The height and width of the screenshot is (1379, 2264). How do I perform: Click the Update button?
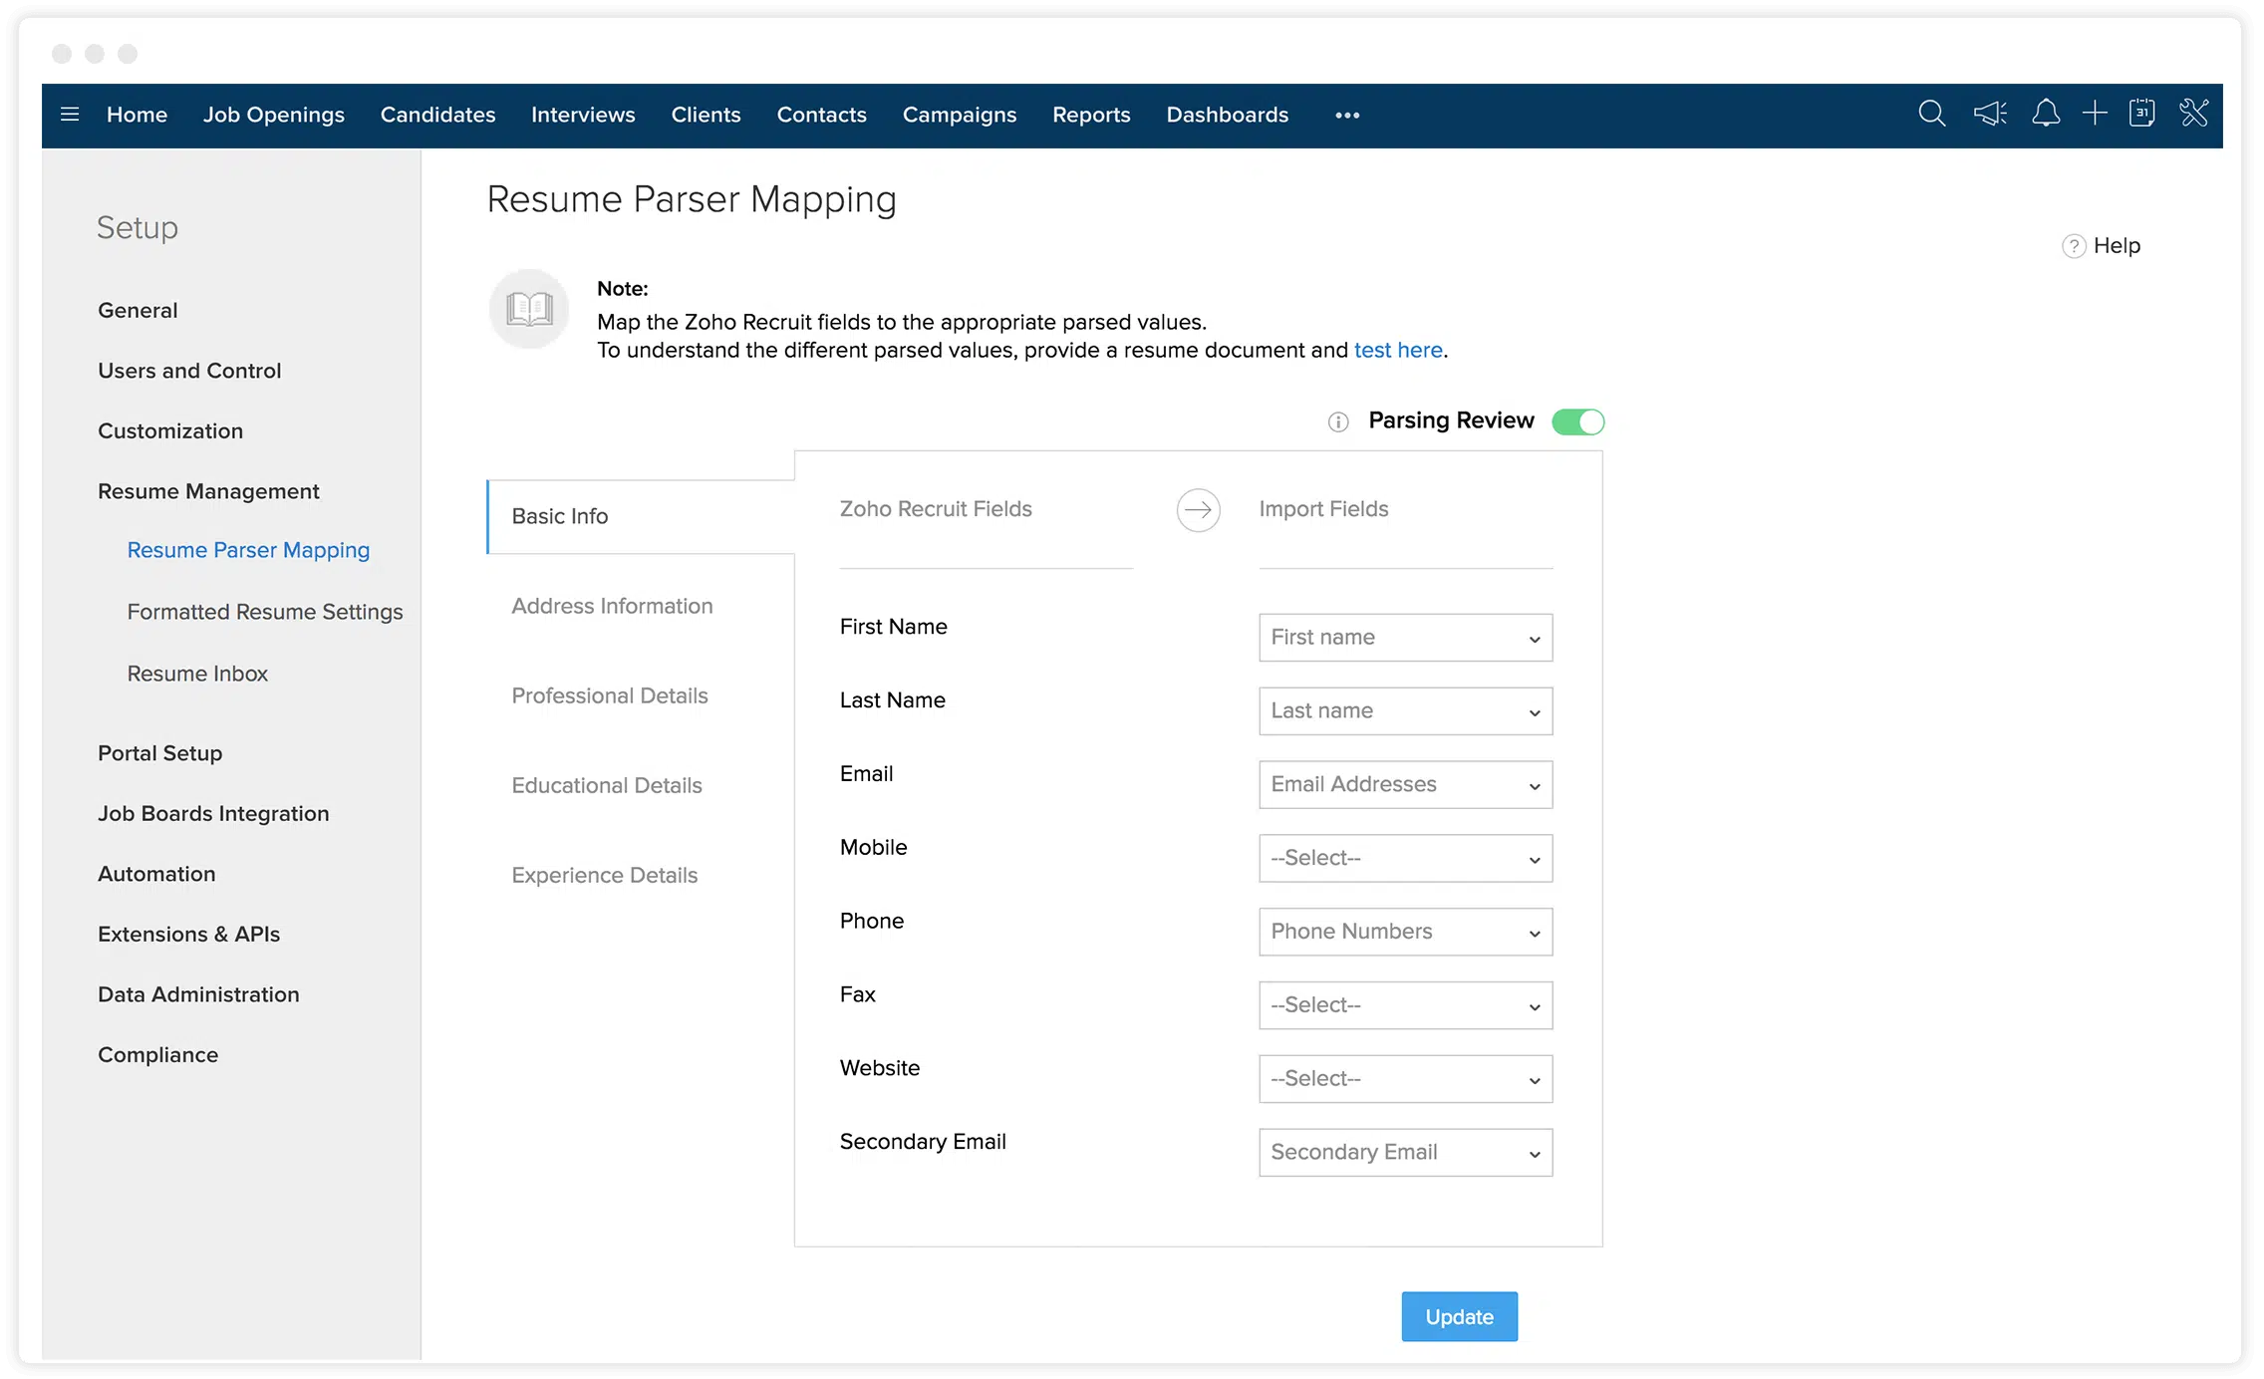(1459, 1317)
